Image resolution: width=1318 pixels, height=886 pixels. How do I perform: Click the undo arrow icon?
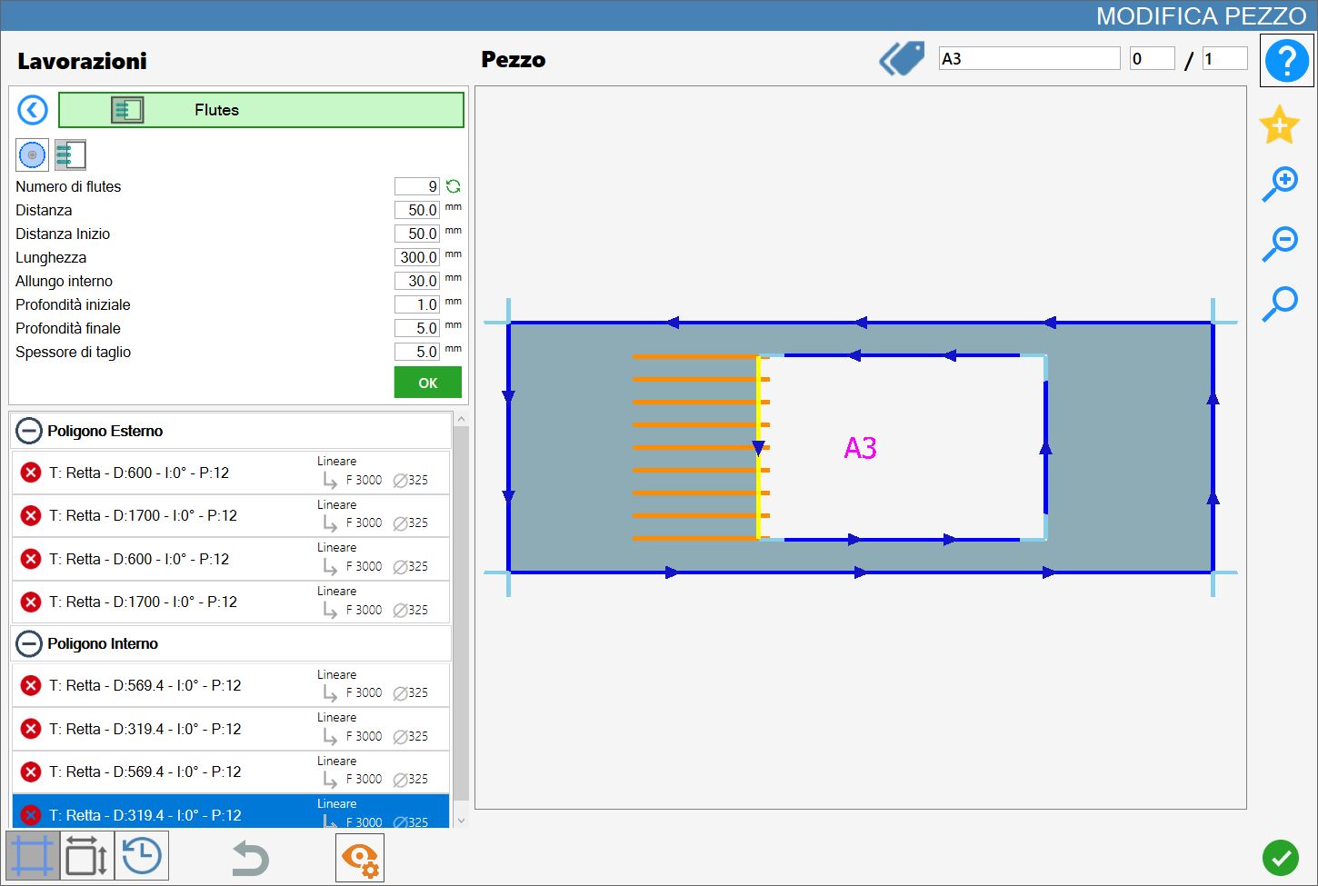[x=250, y=858]
